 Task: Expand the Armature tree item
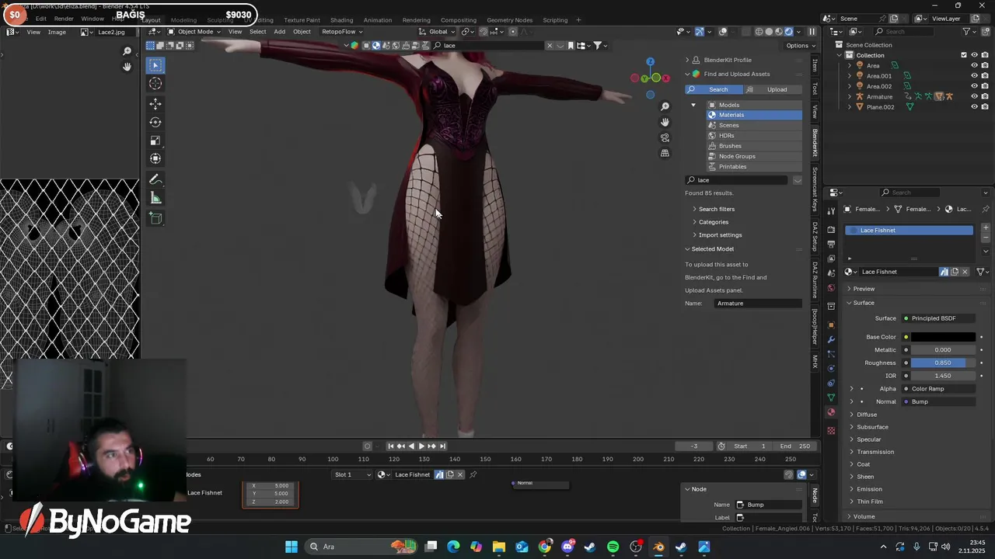(849, 96)
